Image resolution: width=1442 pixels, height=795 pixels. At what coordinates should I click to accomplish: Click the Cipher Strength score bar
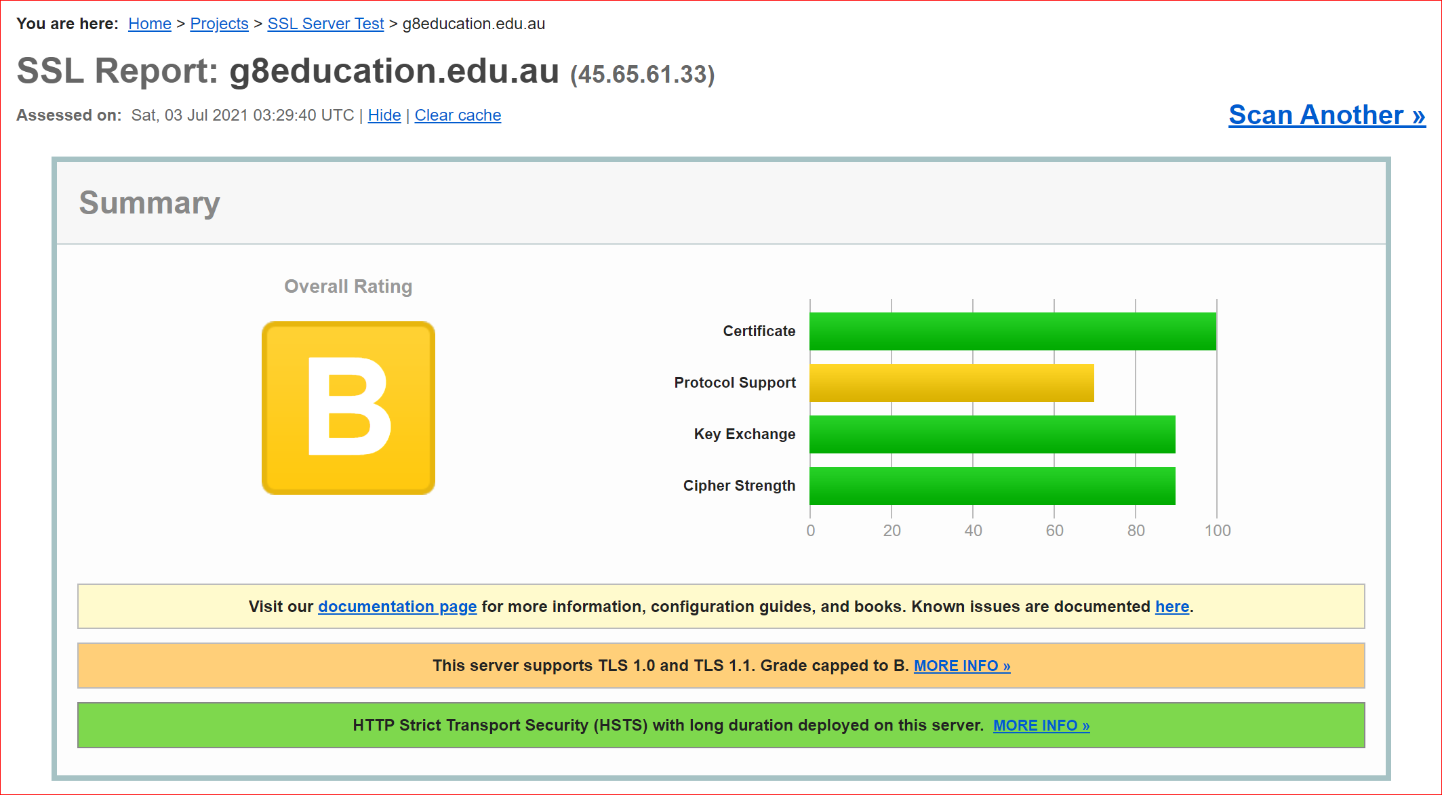[993, 486]
